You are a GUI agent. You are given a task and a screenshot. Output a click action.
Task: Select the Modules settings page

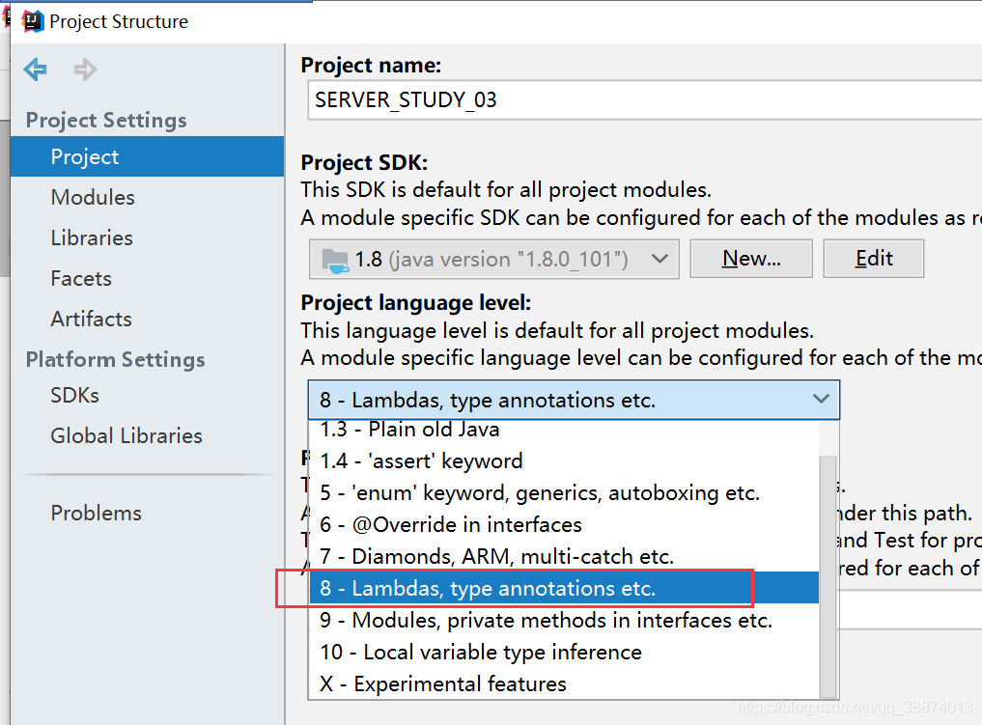point(93,197)
